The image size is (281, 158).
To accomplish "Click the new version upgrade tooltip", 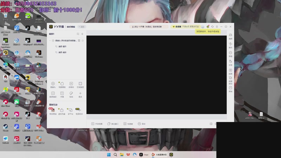I will point(208,32).
